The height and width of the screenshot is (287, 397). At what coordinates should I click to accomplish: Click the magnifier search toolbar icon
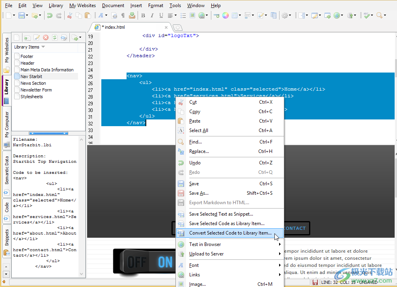coord(379,15)
